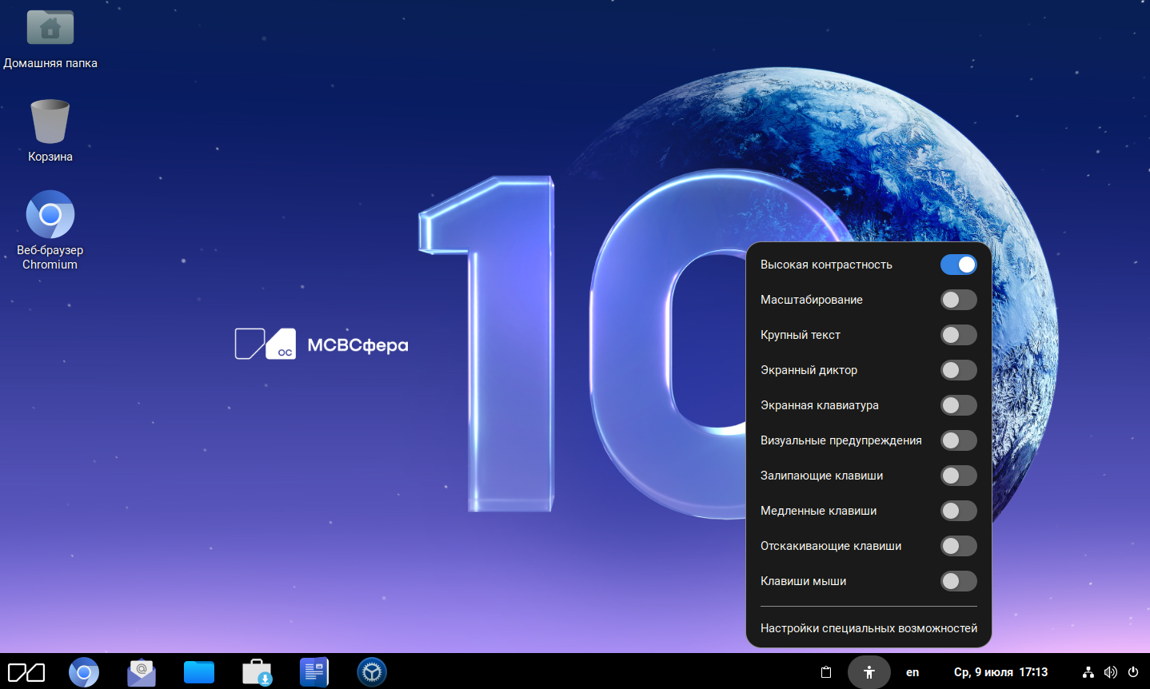Enable the Масштабирование switch
The image size is (1150, 689).
(x=958, y=300)
